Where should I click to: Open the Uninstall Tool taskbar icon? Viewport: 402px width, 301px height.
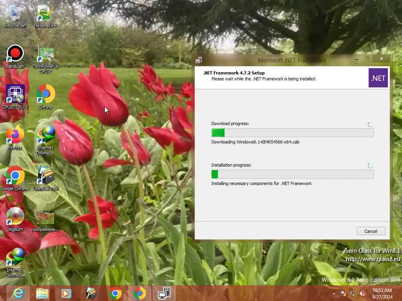91,293
